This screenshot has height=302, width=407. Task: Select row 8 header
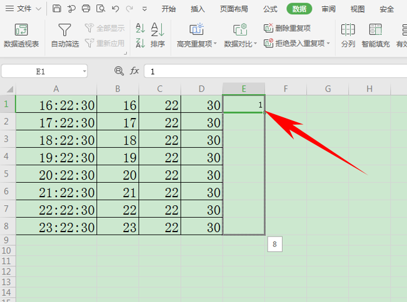8,226
